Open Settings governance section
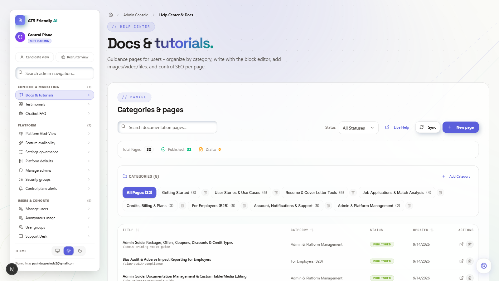 point(55,152)
